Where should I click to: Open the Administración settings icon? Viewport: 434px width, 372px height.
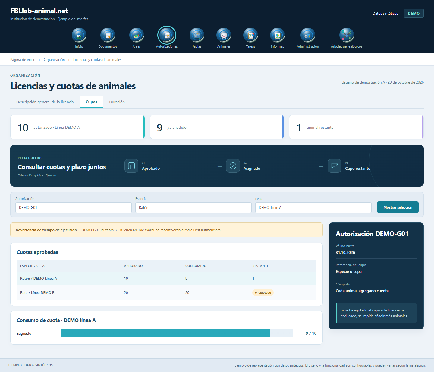coord(308,35)
